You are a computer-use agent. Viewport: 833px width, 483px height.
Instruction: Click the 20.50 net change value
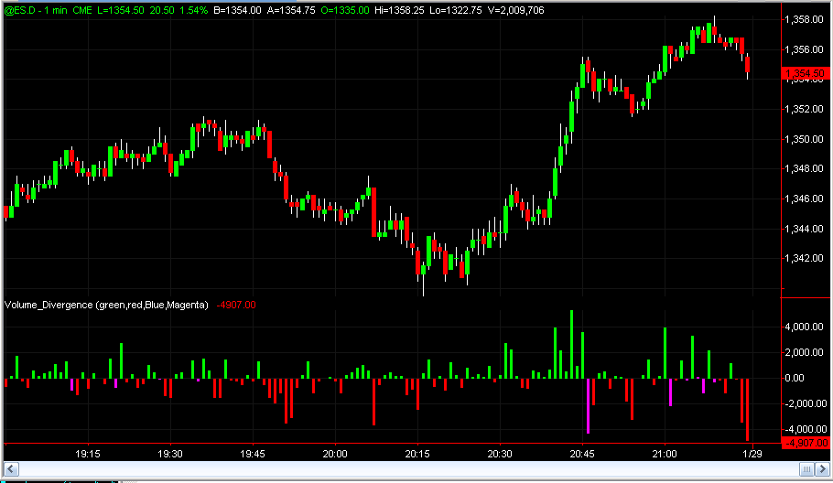[x=161, y=10]
